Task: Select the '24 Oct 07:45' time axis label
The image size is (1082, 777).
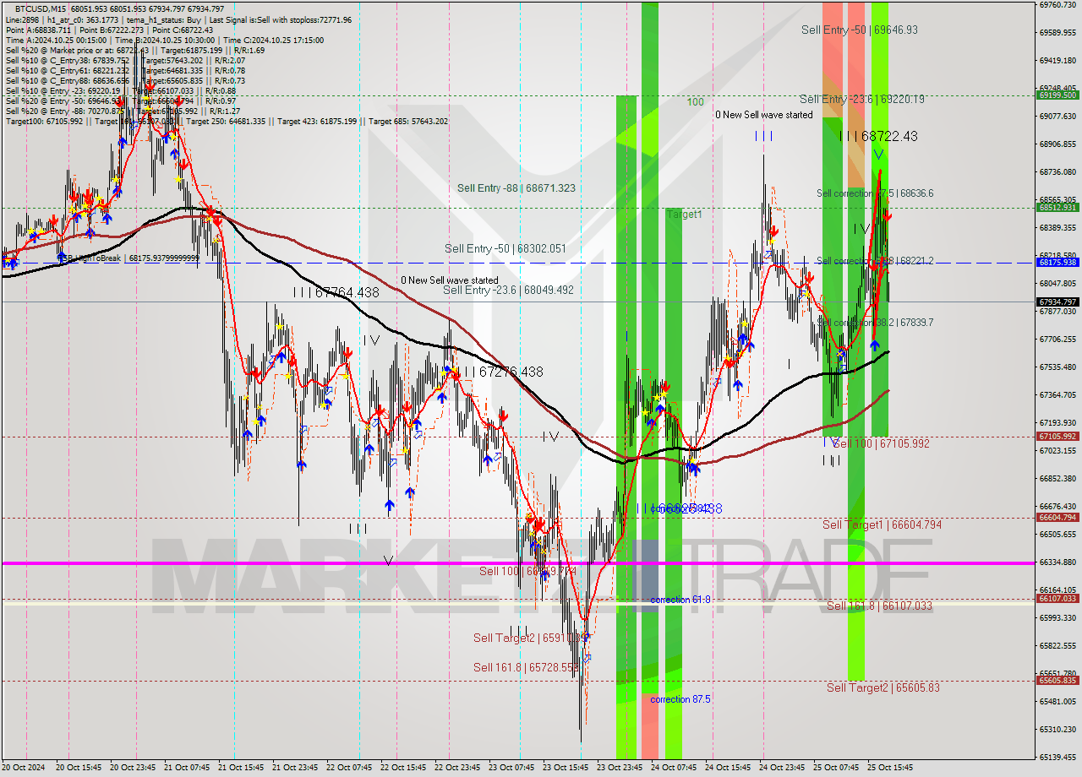Action: tap(675, 769)
